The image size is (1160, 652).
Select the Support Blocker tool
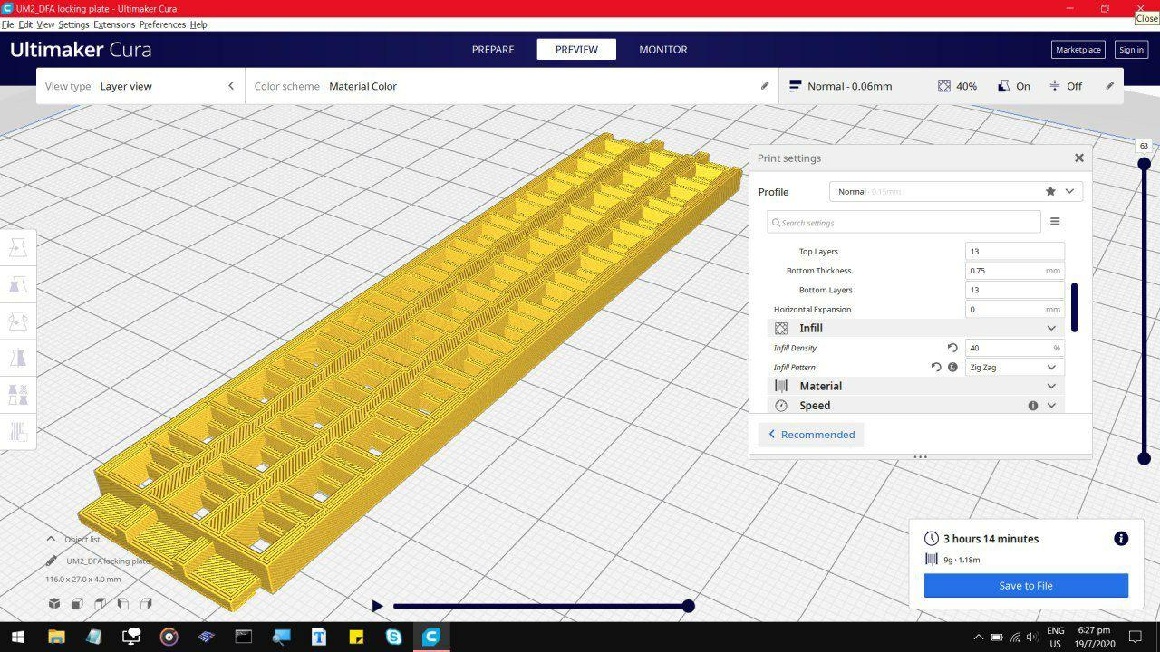pos(17,432)
